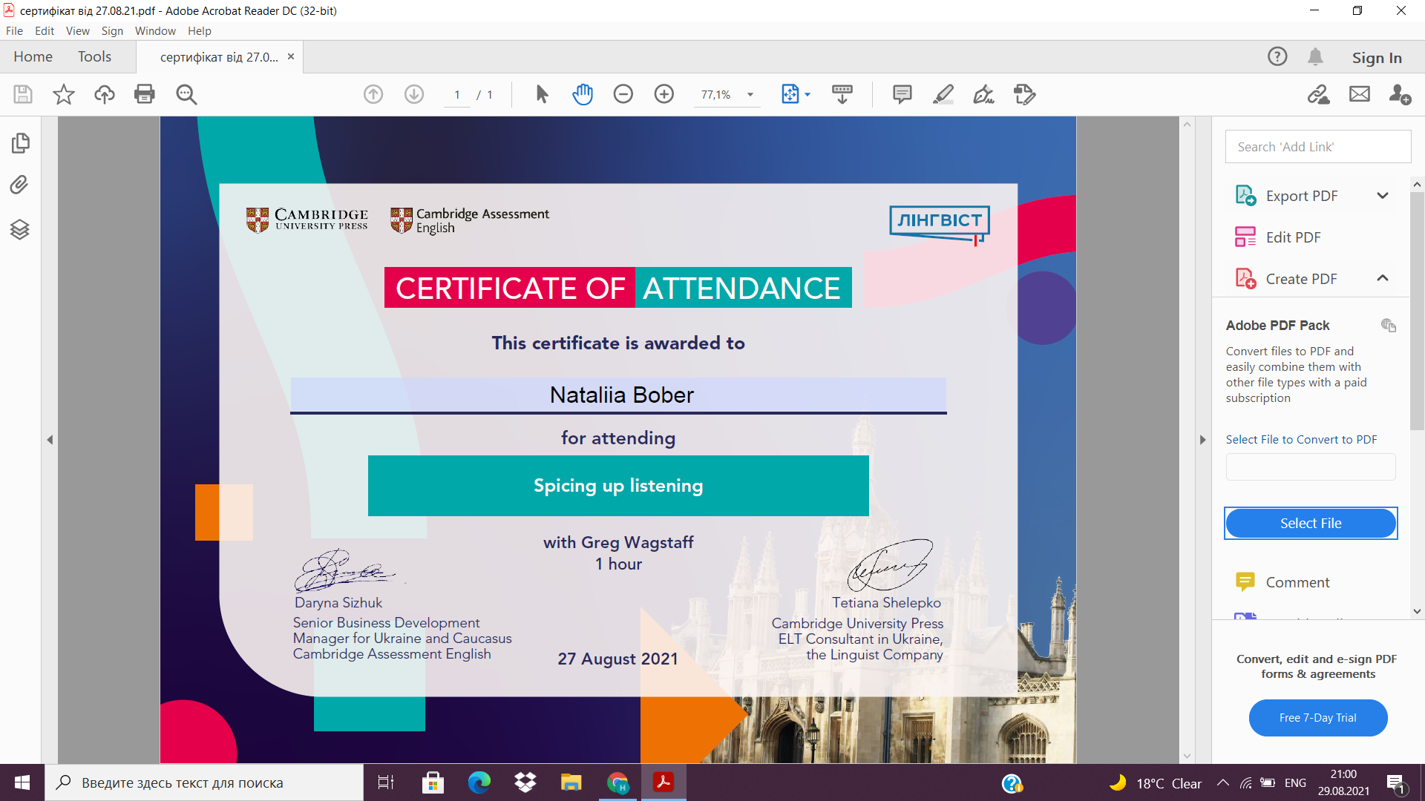Click the Select File button
This screenshot has width=1425, height=801.
1310,523
